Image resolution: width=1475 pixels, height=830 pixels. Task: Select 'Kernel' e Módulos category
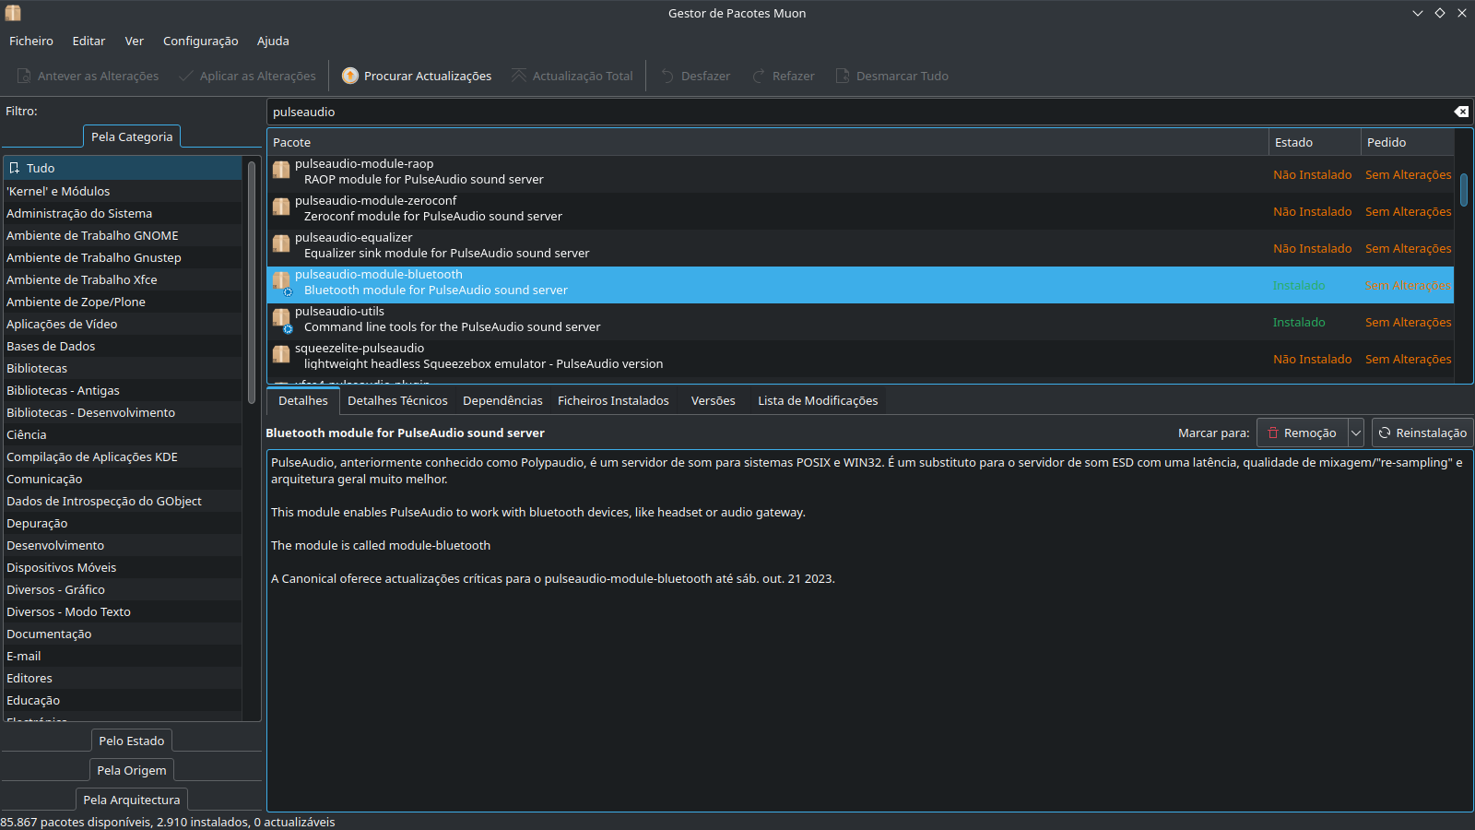pyautogui.click(x=123, y=191)
